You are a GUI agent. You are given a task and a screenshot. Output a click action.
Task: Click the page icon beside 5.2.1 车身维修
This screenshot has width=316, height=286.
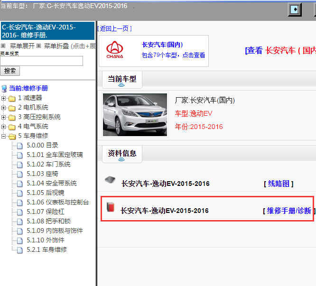coord(20,250)
